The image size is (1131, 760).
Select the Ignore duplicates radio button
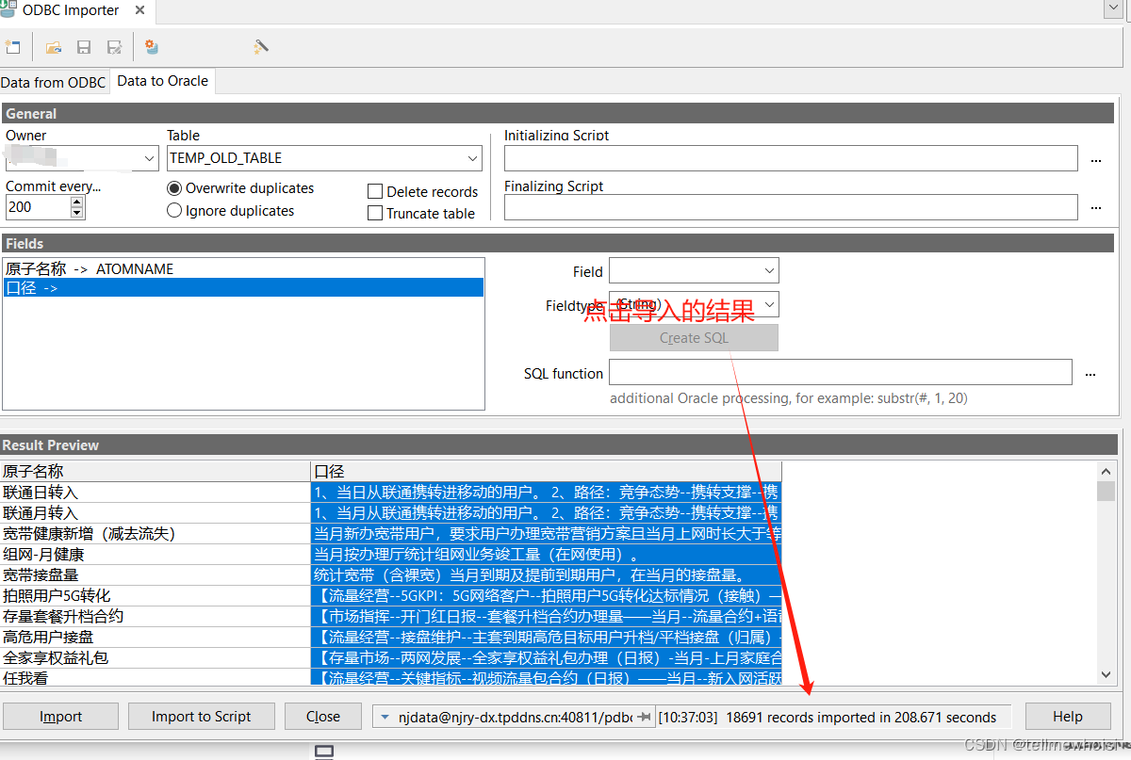point(174,210)
